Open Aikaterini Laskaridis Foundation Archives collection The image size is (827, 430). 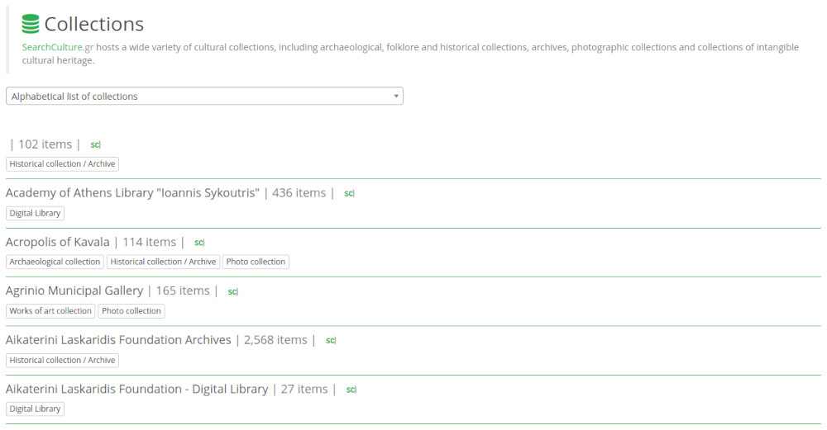pos(118,340)
